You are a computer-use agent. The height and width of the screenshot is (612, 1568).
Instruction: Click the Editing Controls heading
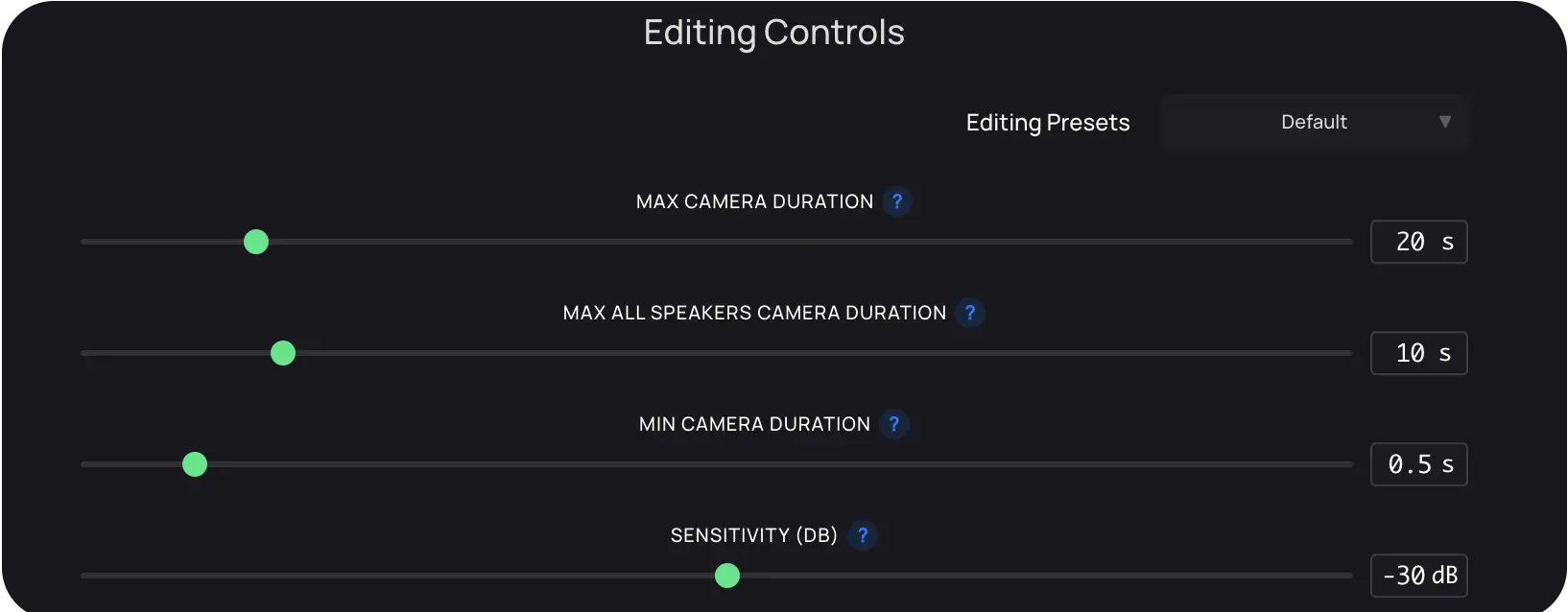(774, 33)
